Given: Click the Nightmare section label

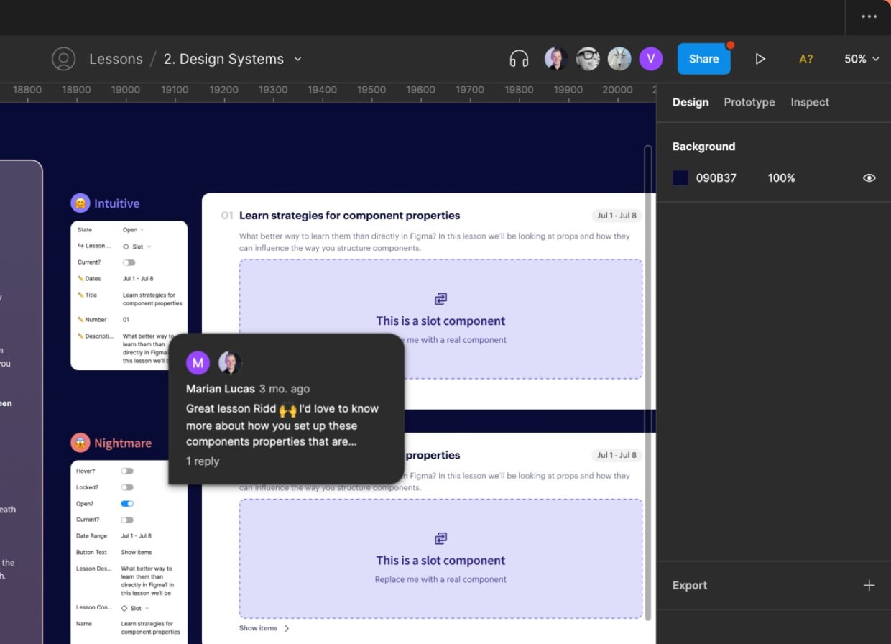Looking at the screenshot, I should coord(123,443).
